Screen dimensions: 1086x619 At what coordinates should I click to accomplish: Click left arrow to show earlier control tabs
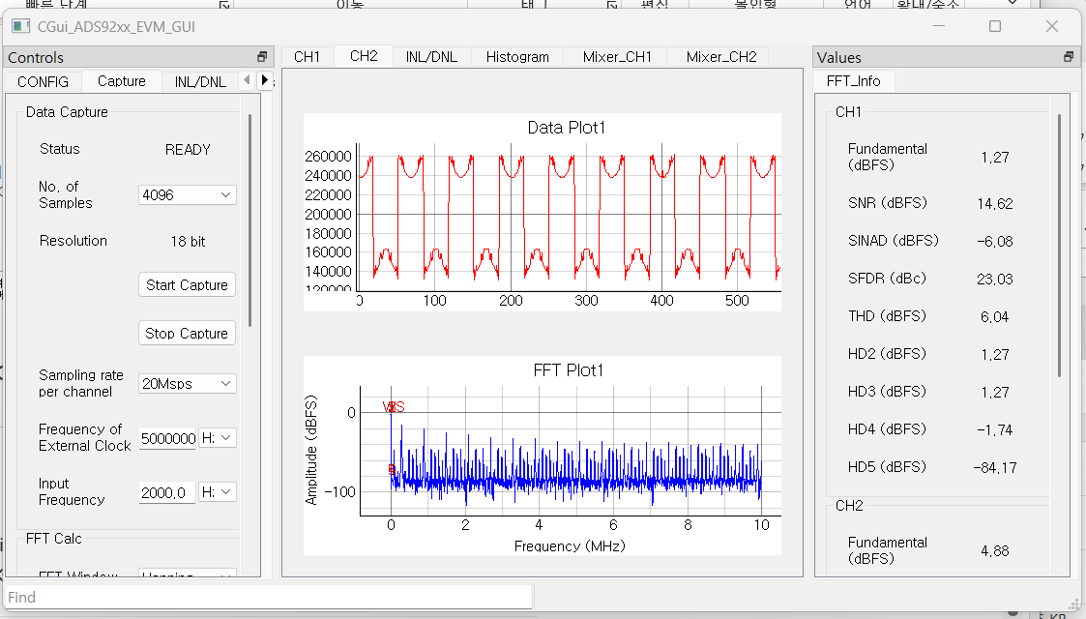coord(247,80)
